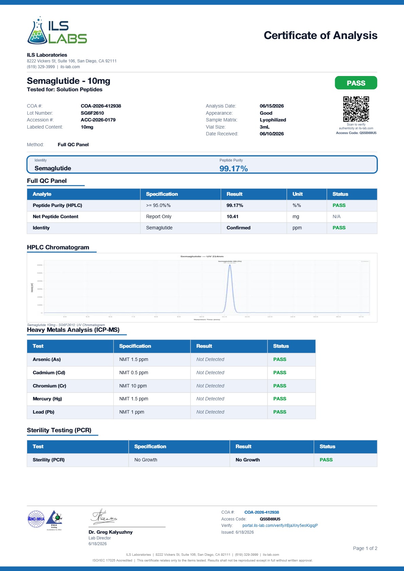
Task: Click the Arsenic (As) row label
Action: (47, 359)
